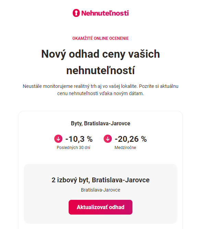
Task: Click the down arrow icon beside -10,3 %
Action: tap(58, 139)
